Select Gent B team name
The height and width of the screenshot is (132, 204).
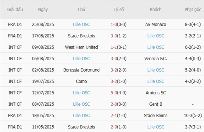tap(156, 104)
